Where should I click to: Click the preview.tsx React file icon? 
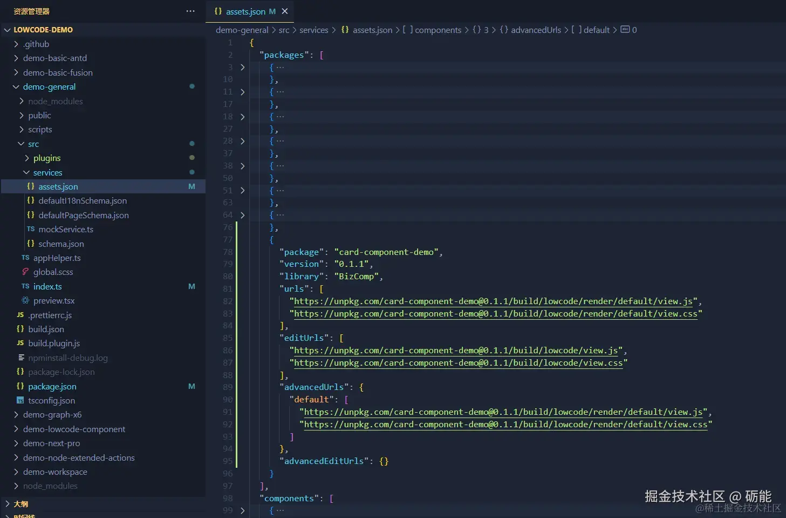(x=25, y=301)
